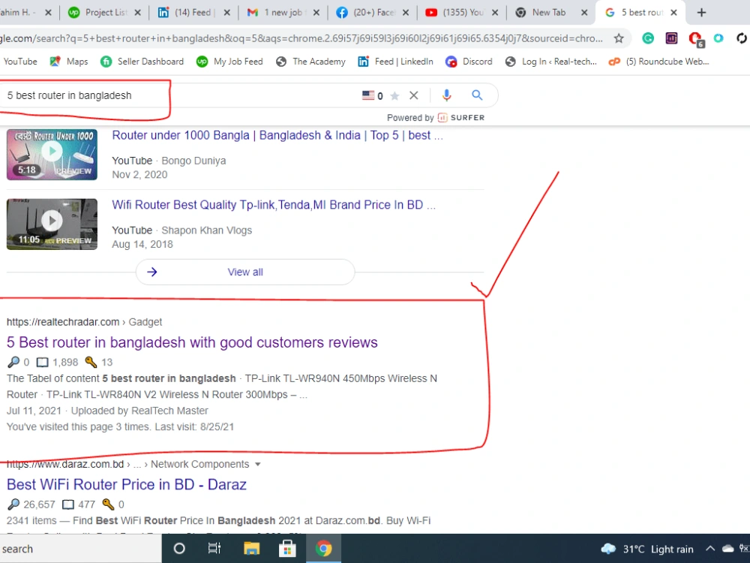Expand the daraz.com.bd result dropdown arrow
Viewport: 750px width, 563px height.
(x=258, y=465)
